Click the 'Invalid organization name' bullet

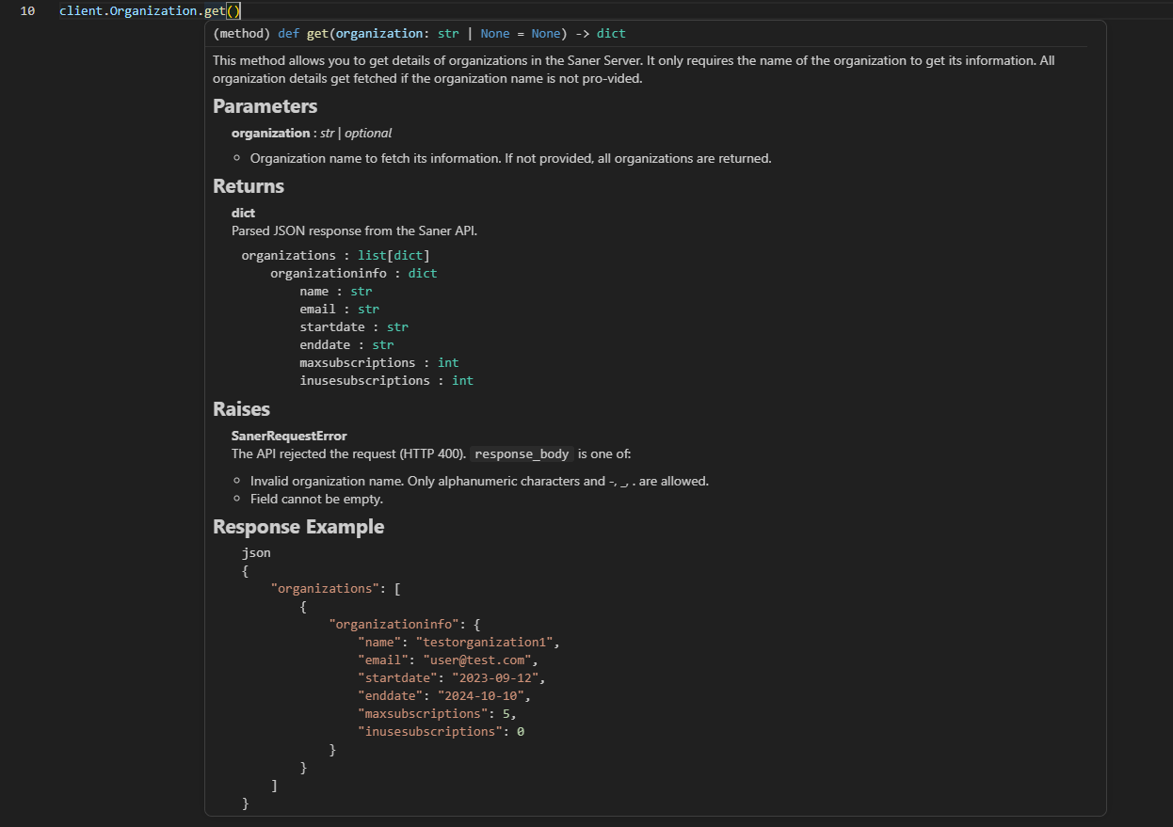click(x=479, y=481)
